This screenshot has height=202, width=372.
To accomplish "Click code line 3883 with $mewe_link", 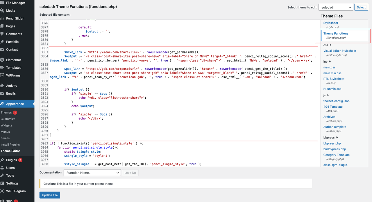I will point(132,52).
